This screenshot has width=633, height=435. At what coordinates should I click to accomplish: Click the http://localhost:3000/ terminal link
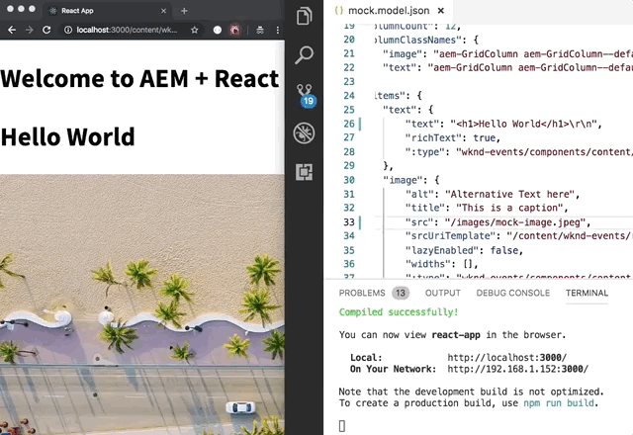[507, 358]
